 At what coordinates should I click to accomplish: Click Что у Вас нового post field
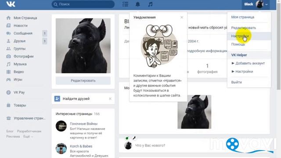[x=150, y=145]
